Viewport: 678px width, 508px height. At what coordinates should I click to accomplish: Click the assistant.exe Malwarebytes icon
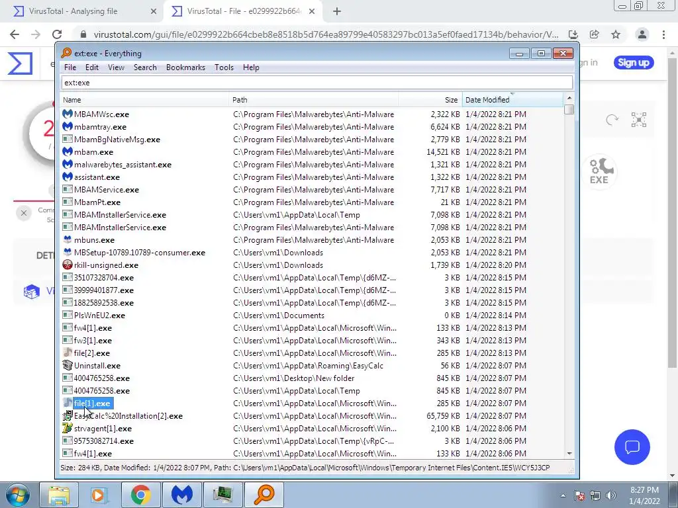coord(68,177)
